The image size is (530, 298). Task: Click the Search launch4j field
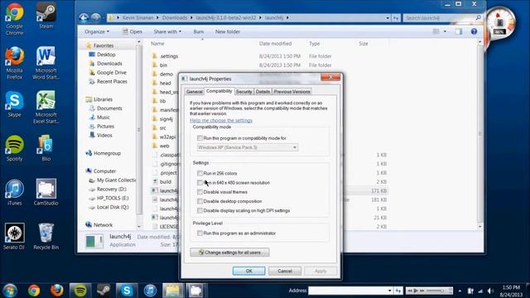point(442,17)
